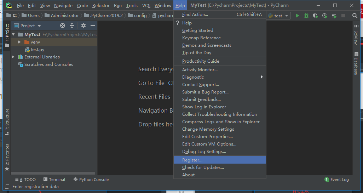363x193 pixels.
Task: Open Search Everywhere magnifier icon
Action: click(355, 16)
